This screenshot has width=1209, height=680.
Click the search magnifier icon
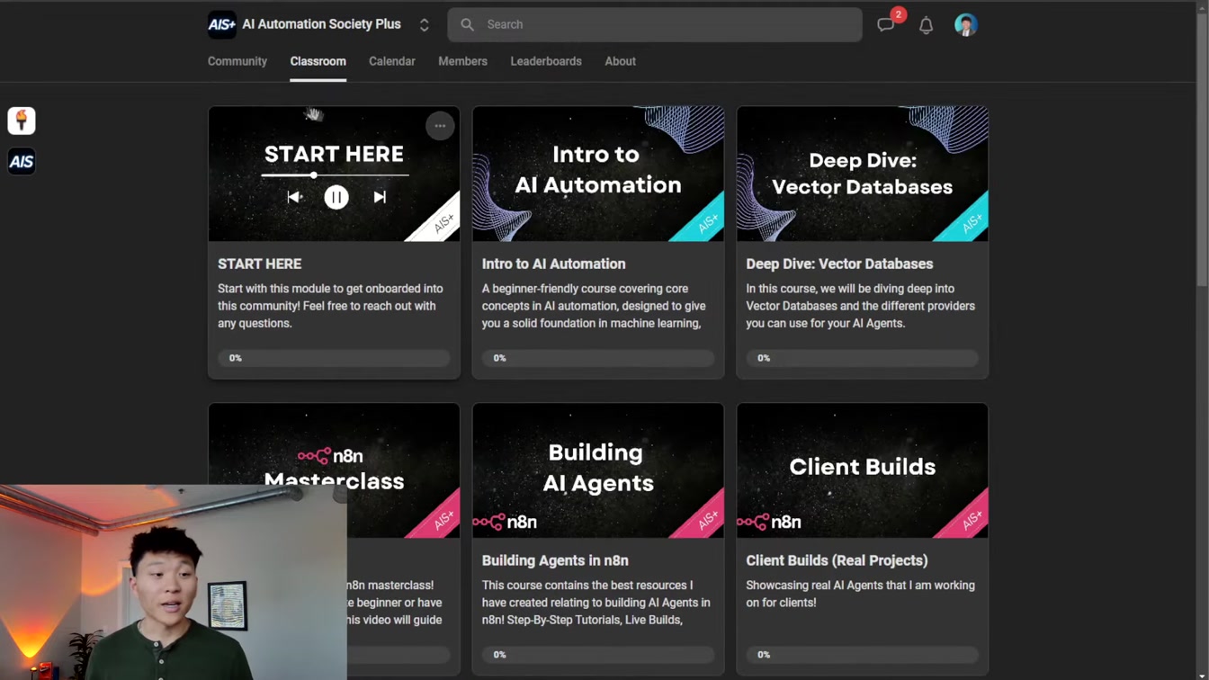tap(467, 24)
